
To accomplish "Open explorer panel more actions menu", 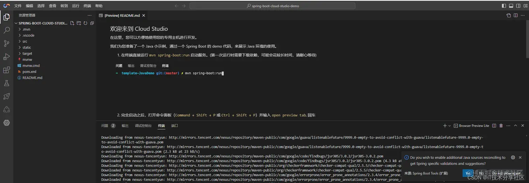I will coord(90,15).
